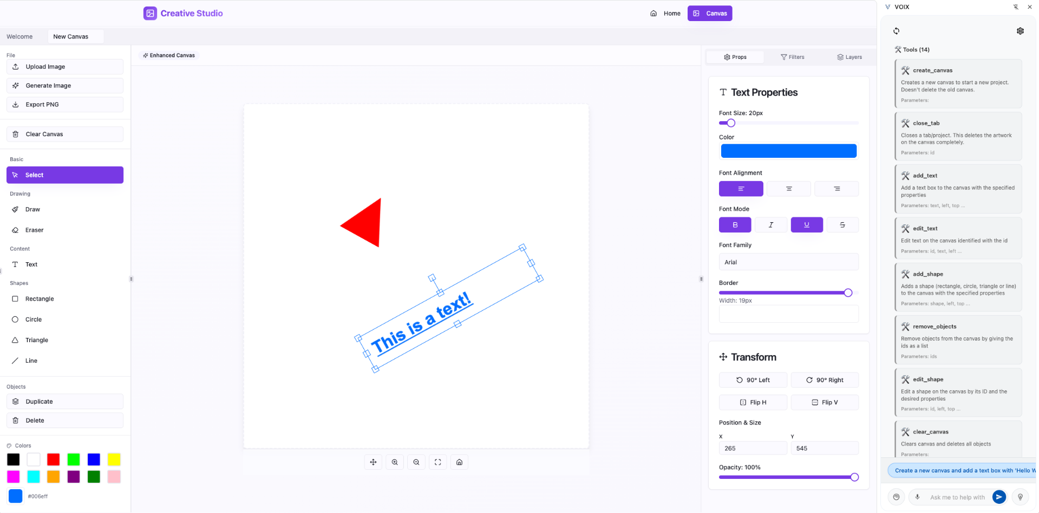Set font alignment to center
1039x513 pixels.
pos(789,189)
